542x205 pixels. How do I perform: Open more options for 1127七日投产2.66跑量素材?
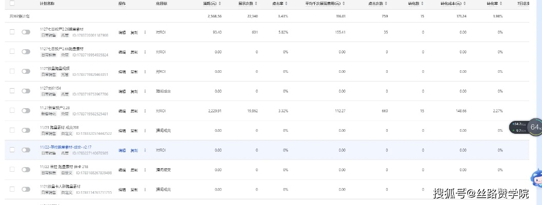click(145, 52)
